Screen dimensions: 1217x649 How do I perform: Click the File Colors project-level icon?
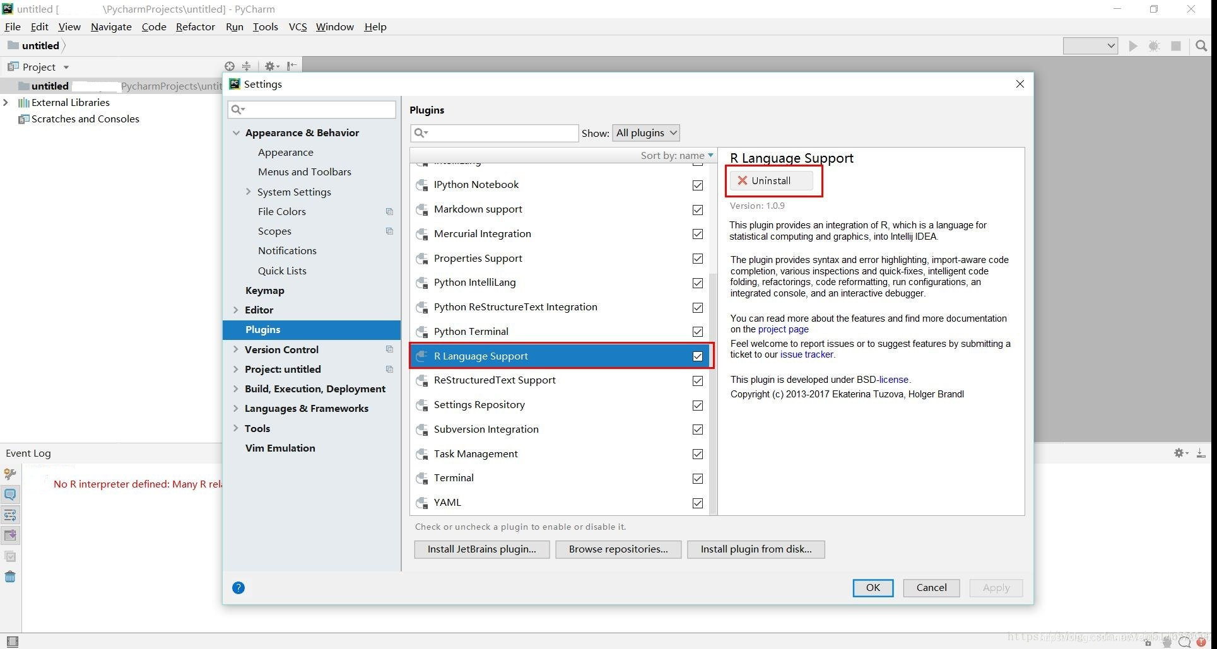point(389,212)
